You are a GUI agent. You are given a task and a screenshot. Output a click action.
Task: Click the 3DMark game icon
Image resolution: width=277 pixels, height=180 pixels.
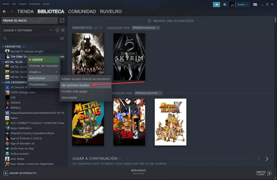tap(7, 102)
